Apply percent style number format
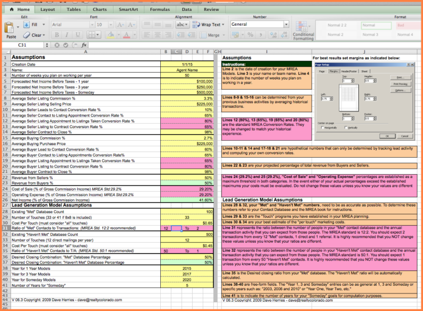 pyautogui.click(x=251, y=35)
